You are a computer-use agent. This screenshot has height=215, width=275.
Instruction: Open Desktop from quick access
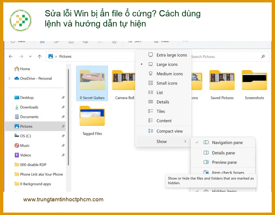click(24, 97)
